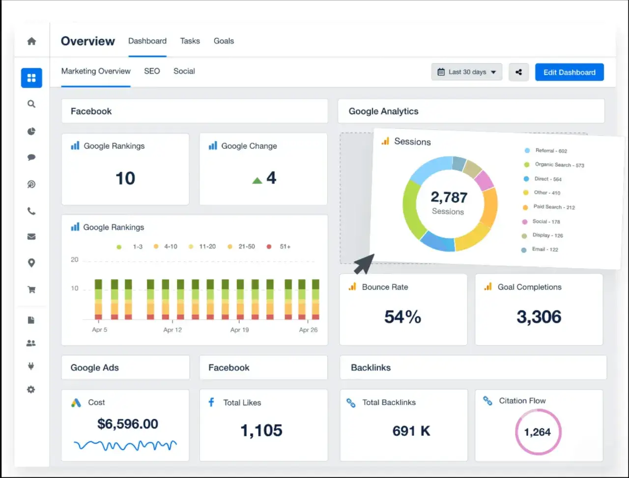Click the $6,596.00 cost value
Screen dimensions: 629x478
coord(128,424)
